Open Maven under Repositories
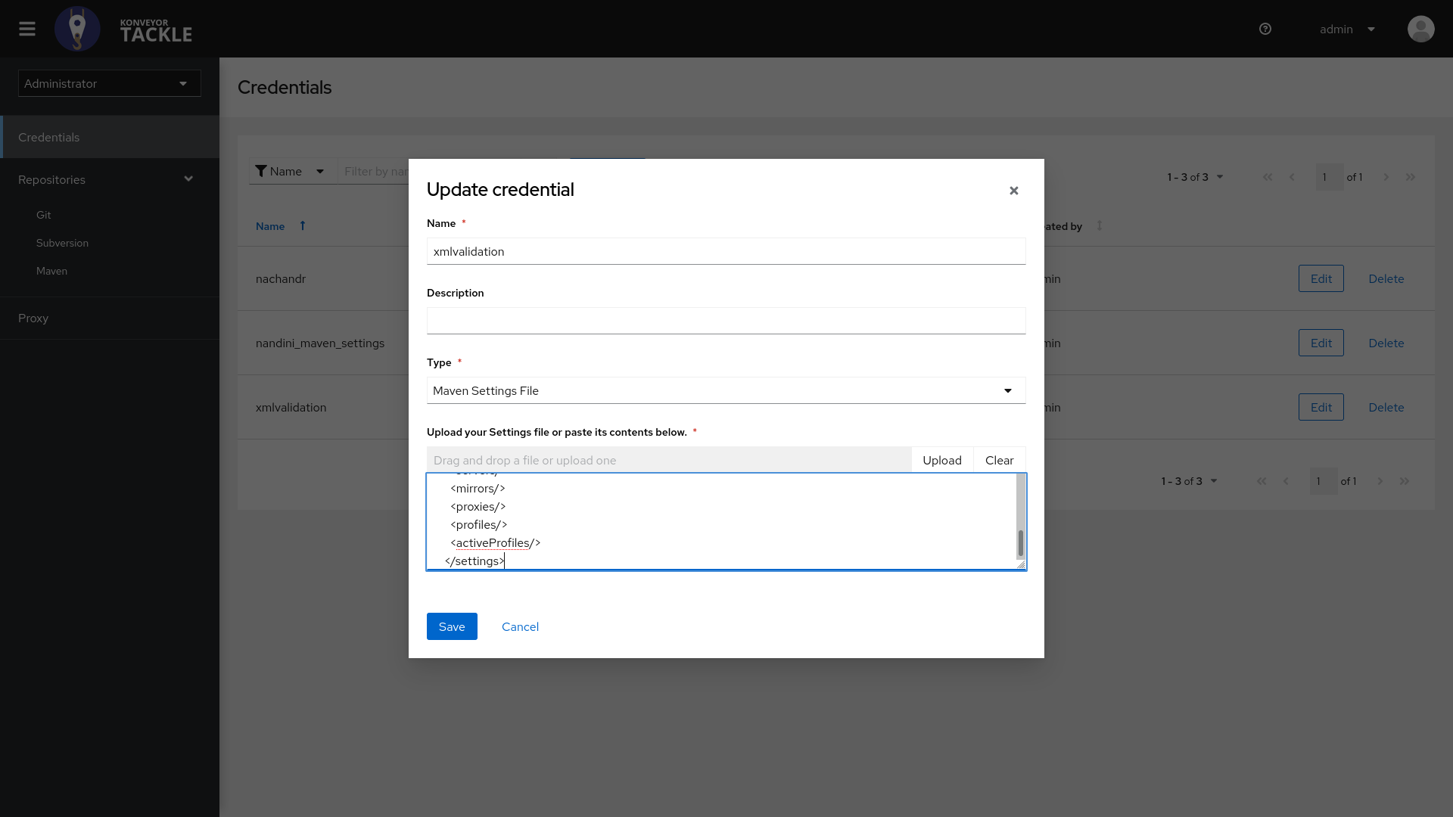Viewport: 1453px width, 817px height. pos(51,271)
